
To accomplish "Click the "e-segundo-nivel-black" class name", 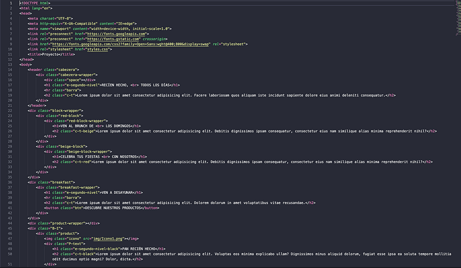I will point(98,249).
